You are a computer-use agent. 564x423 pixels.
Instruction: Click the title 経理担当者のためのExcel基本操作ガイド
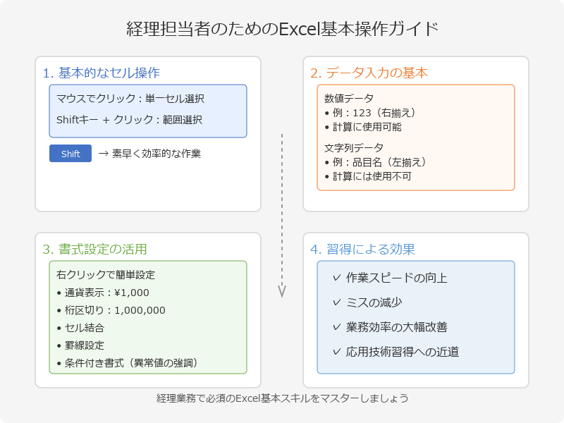tap(283, 29)
